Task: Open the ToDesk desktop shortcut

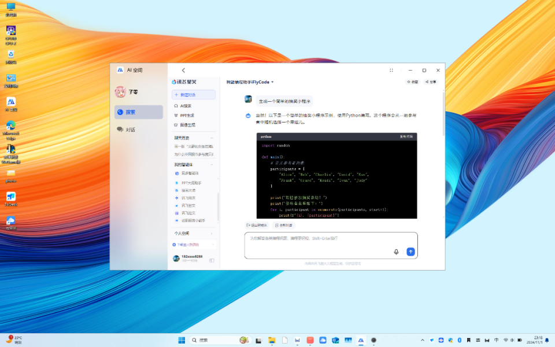Action: tap(11, 199)
